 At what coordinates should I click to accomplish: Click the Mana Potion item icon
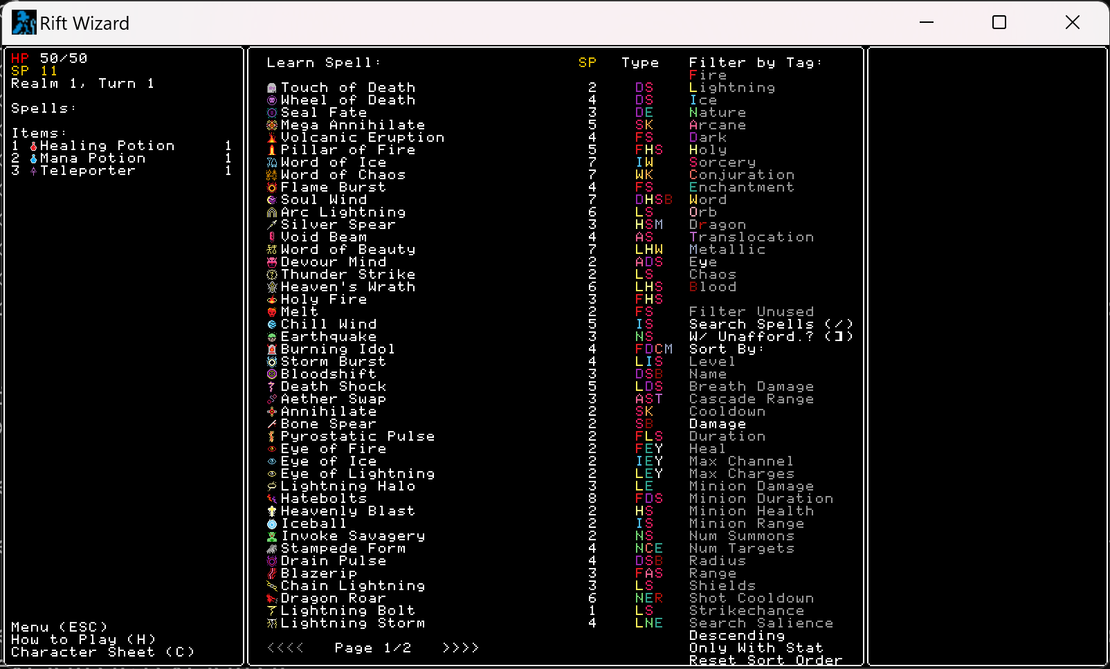pos(33,158)
